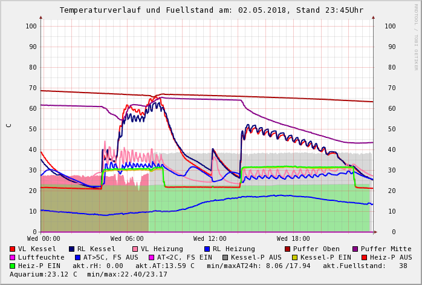Screen dimensions: 422x285
Task: Click the Wed 06:00 time axis label
Action: pyautogui.click(x=127, y=238)
